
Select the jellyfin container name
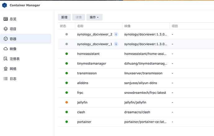click(x=82, y=102)
